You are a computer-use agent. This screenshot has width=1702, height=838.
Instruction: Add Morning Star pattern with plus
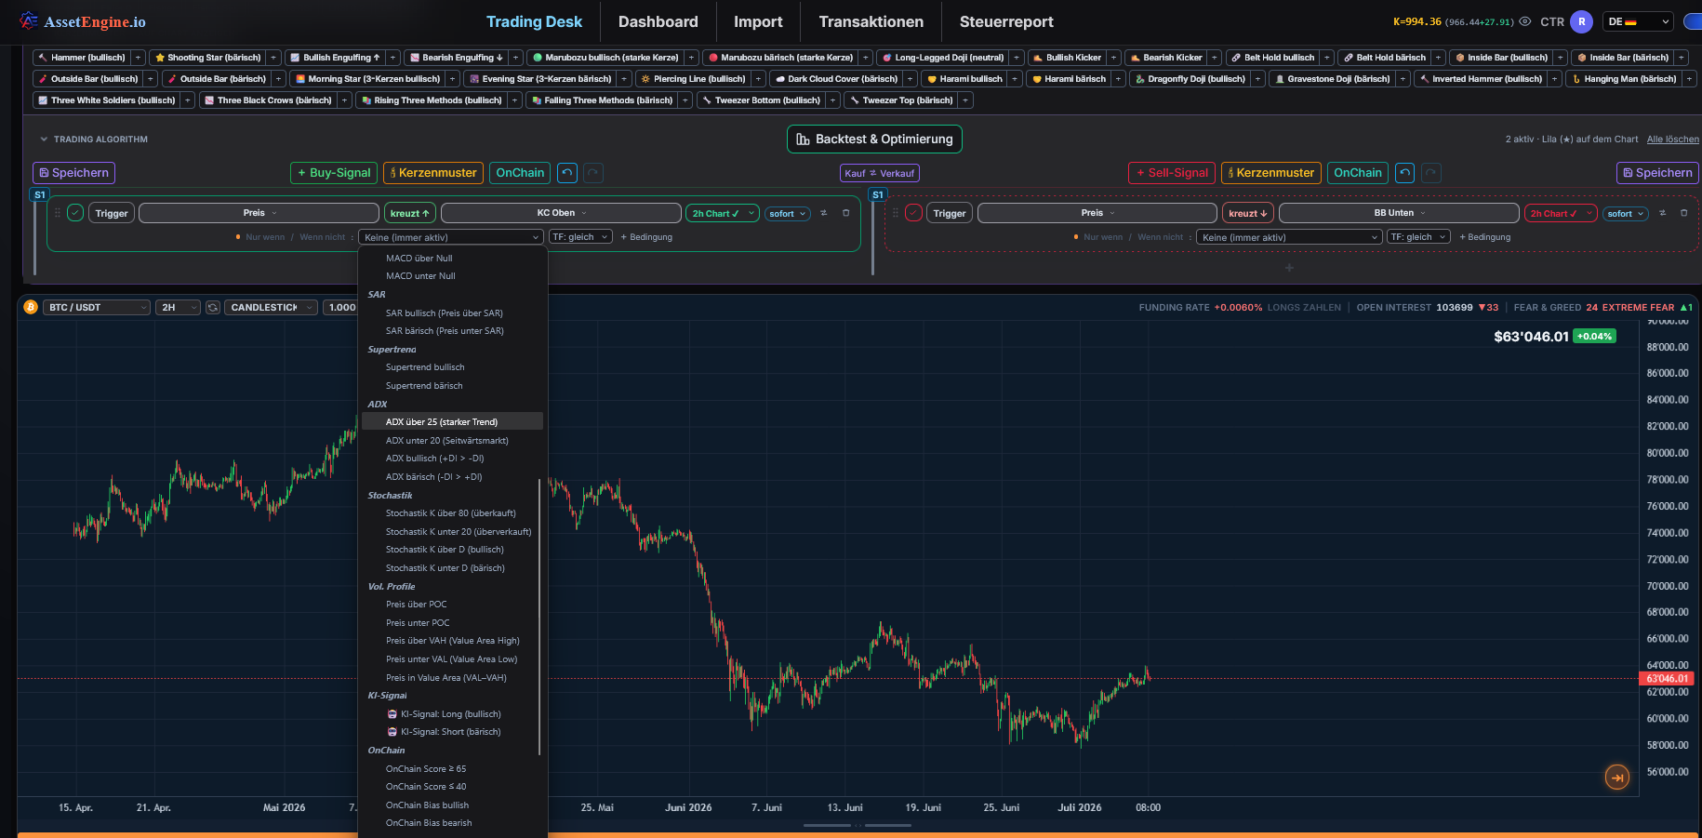452,79
